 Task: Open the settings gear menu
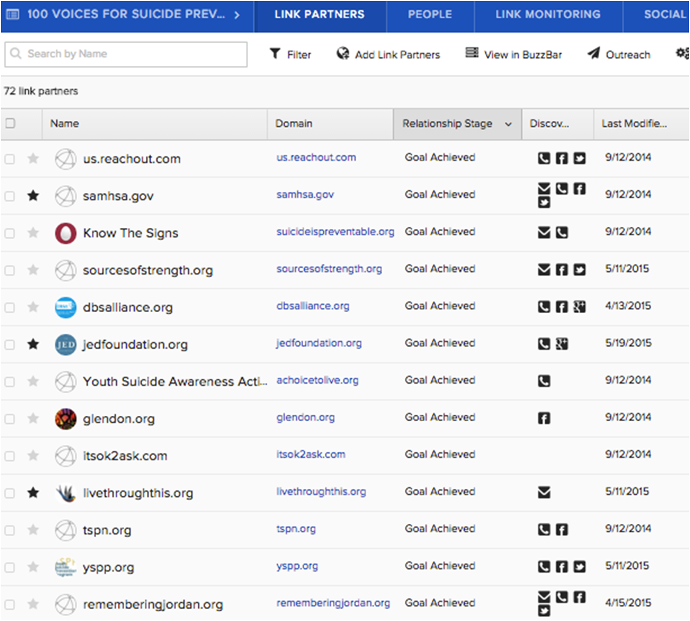click(682, 53)
